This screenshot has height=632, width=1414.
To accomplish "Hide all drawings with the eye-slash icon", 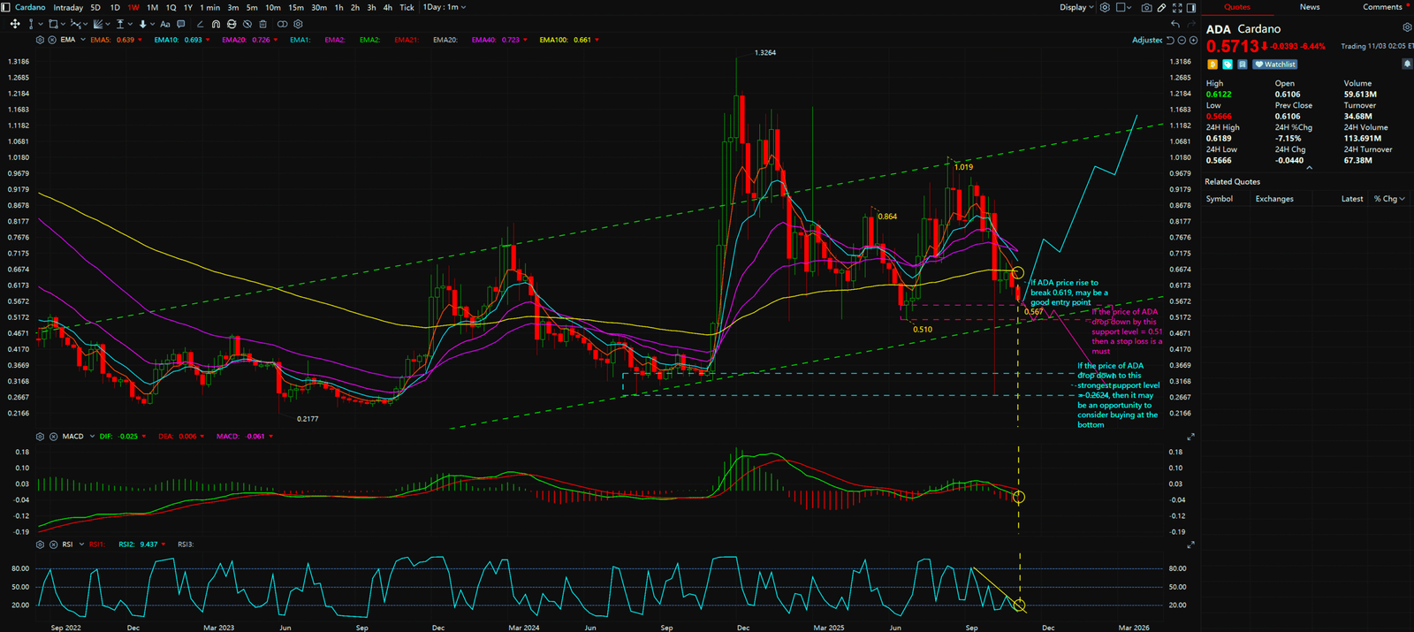I will (247, 24).
